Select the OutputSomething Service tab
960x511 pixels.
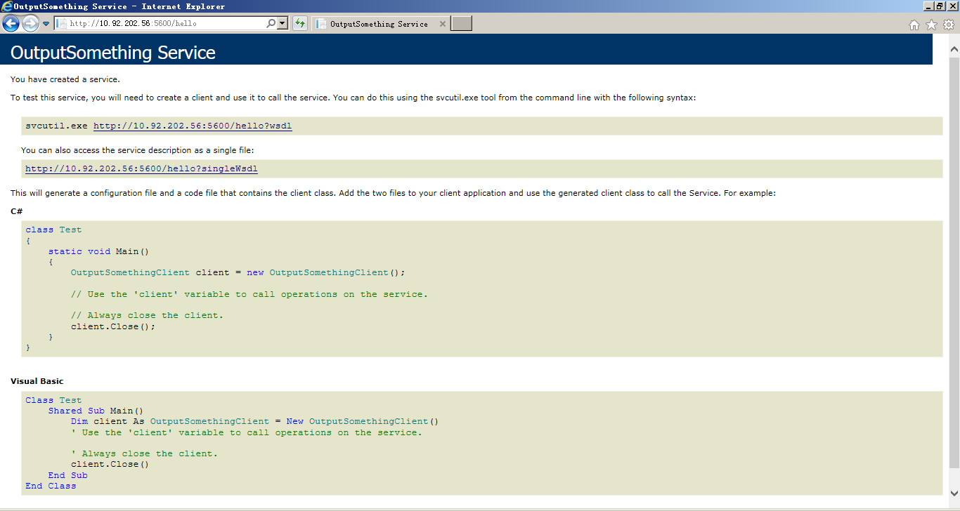[x=380, y=24]
